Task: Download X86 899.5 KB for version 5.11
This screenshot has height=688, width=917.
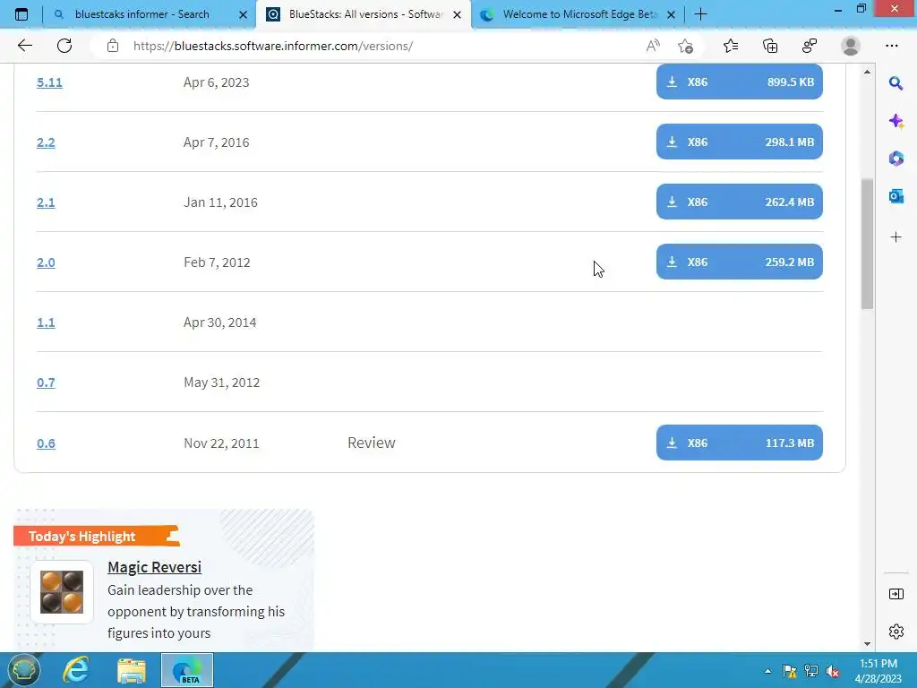Action: pyautogui.click(x=739, y=82)
